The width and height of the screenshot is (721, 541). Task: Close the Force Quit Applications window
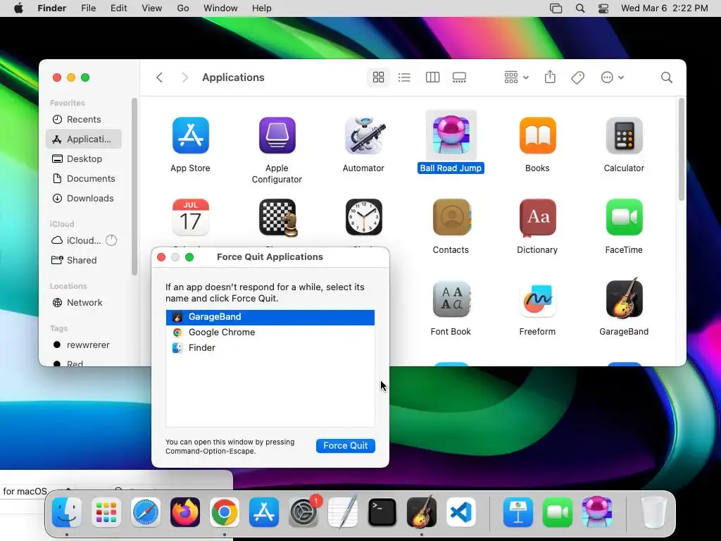(161, 257)
